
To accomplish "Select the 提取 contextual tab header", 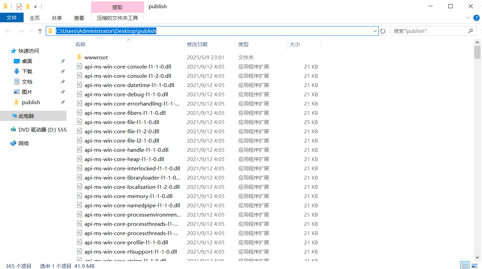I will point(117,7).
